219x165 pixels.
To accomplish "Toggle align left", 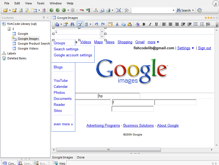I will point(164,24).
